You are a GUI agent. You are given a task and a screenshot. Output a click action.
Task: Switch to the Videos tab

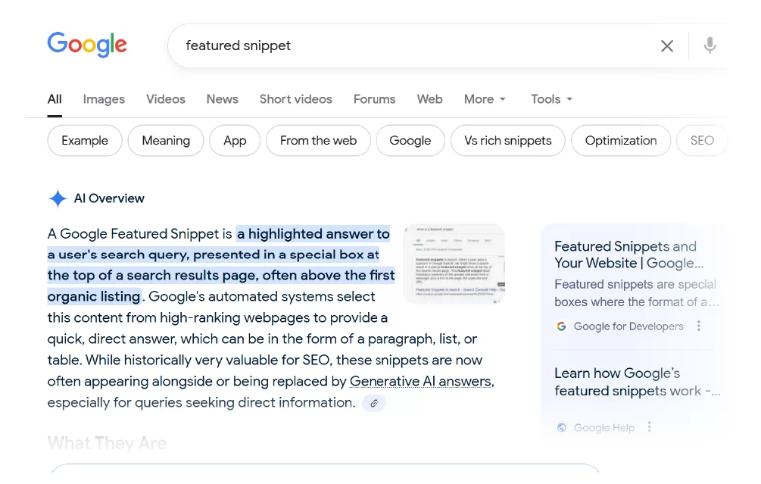coord(165,99)
